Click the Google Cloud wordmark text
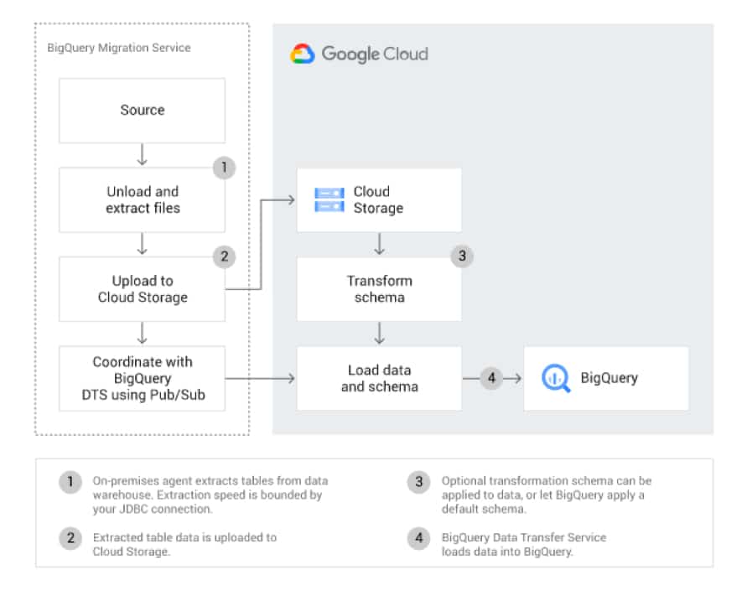Image resolution: width=747 pixels, height=590 pixels. click(375, 54)
